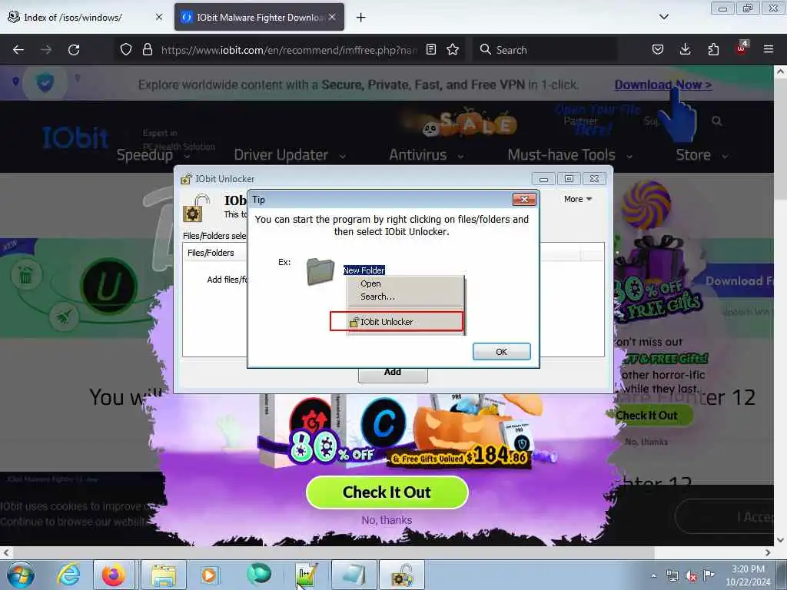Open Windows Explorer from taskbar
The height and width of the screenshot is (590, 787).
point(164,575)
